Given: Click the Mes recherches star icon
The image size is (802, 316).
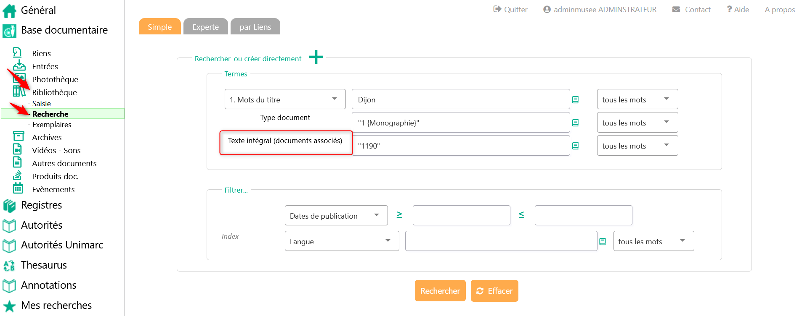Looking at the screenshot, I should [9, 306].
